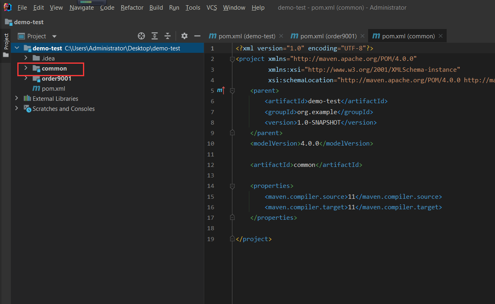Image resolution: width=495 pixels, height=304 pixels.
Task: Click the closing project tag on line 19
Action: click(254, 239)
